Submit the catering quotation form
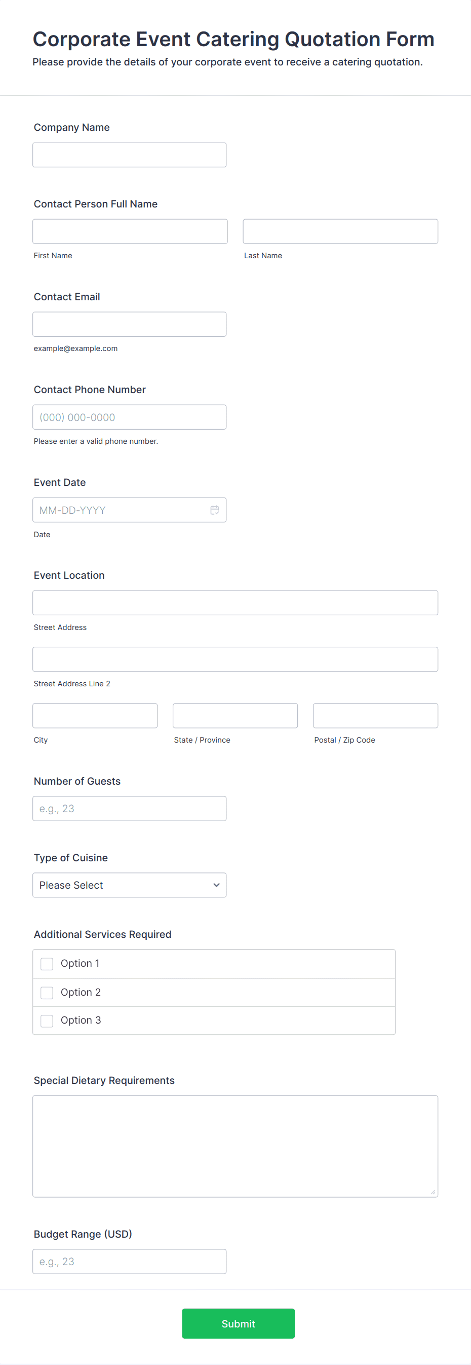 [238, 1323]
